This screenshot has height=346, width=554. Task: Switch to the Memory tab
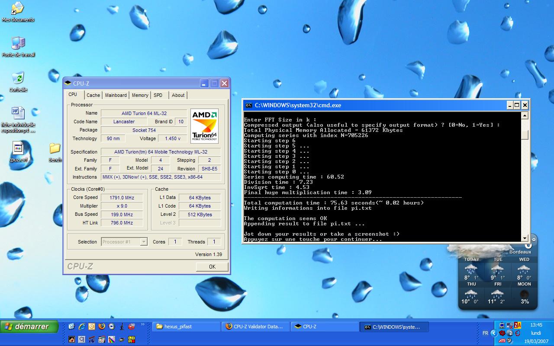coord(140,95)
